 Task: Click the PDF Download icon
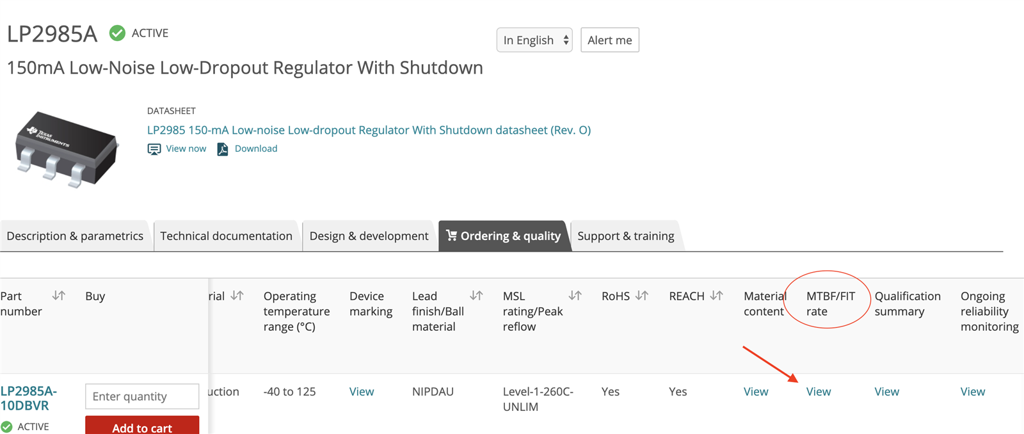(x=222, y=149)
